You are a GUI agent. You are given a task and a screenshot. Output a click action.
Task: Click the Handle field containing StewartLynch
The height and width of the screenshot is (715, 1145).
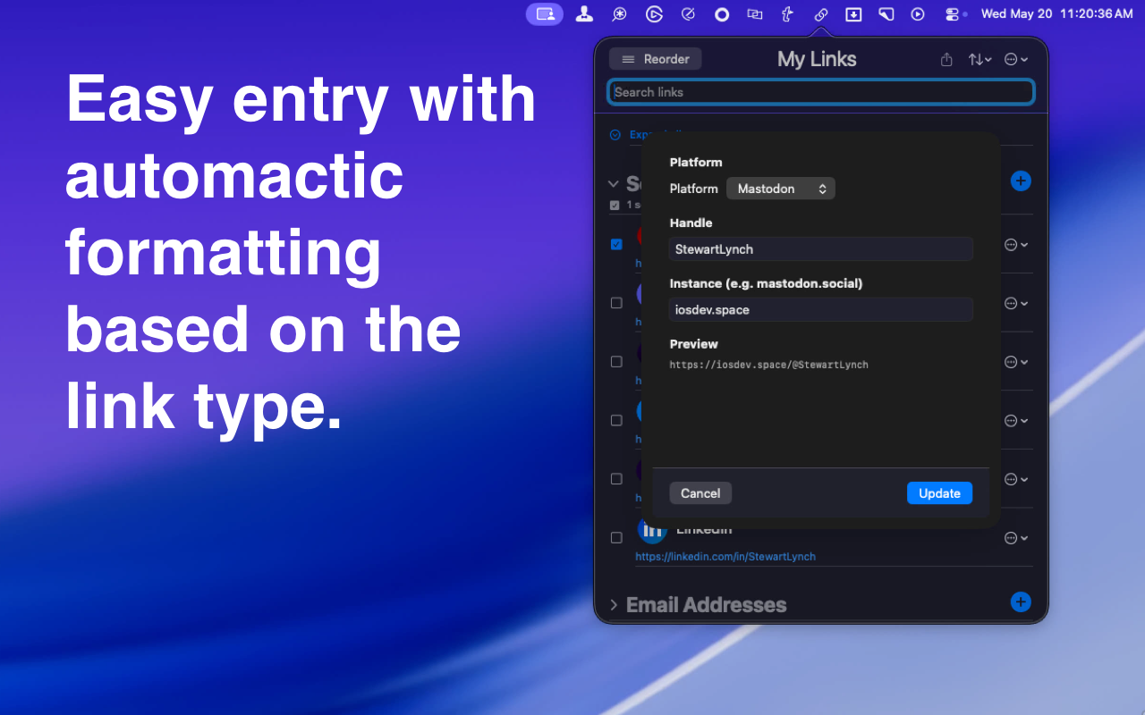pos(821,249)
